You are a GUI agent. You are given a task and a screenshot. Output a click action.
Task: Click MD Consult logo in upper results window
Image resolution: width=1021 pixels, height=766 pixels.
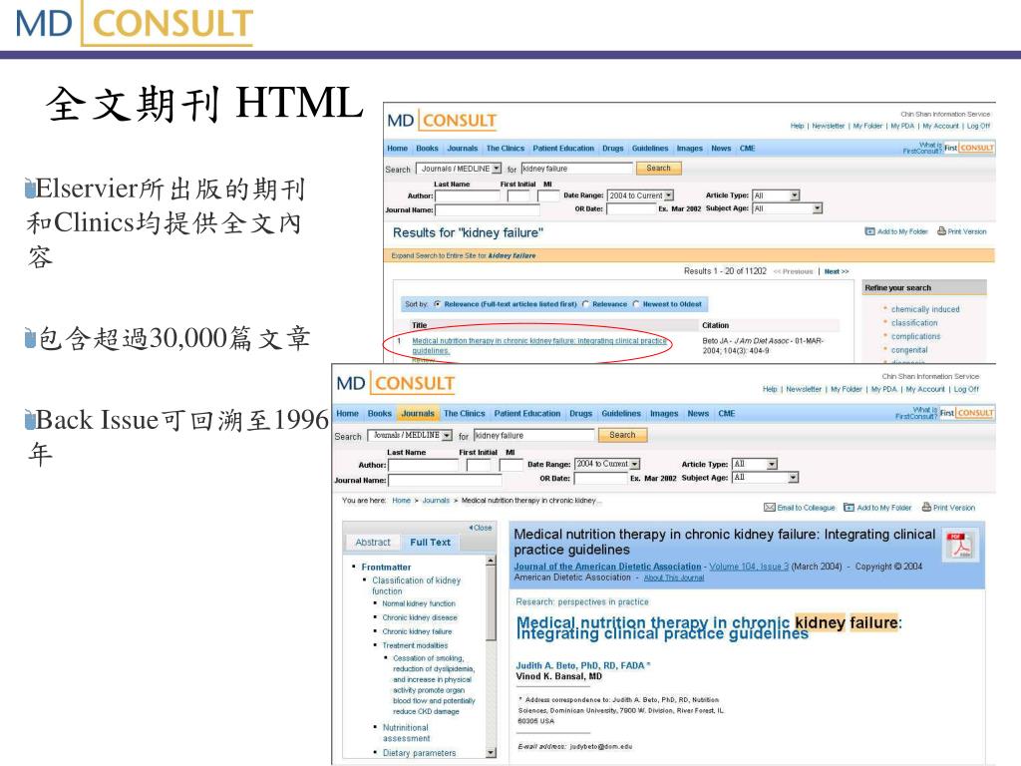(x=442, y=121)
